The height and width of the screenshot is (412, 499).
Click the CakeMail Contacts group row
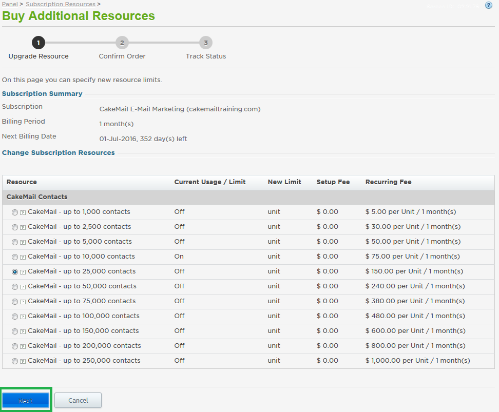click(x=248, y=197)
